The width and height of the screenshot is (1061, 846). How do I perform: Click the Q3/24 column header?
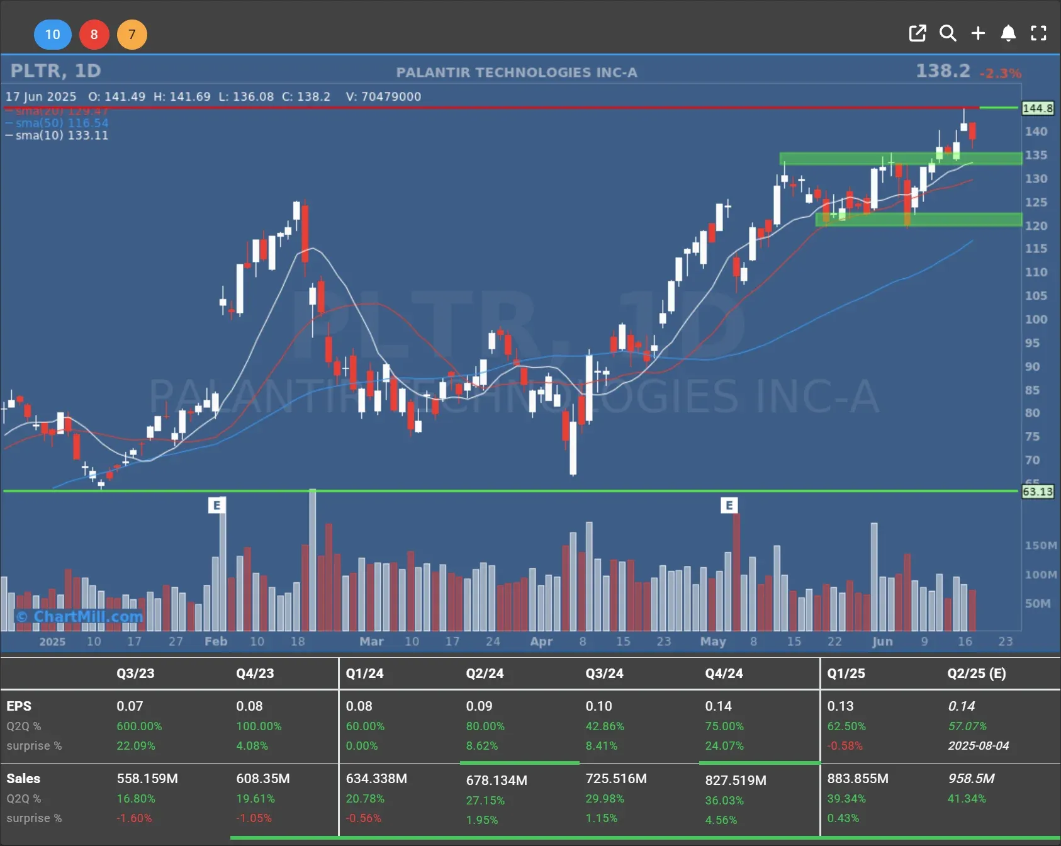point(604,673)
